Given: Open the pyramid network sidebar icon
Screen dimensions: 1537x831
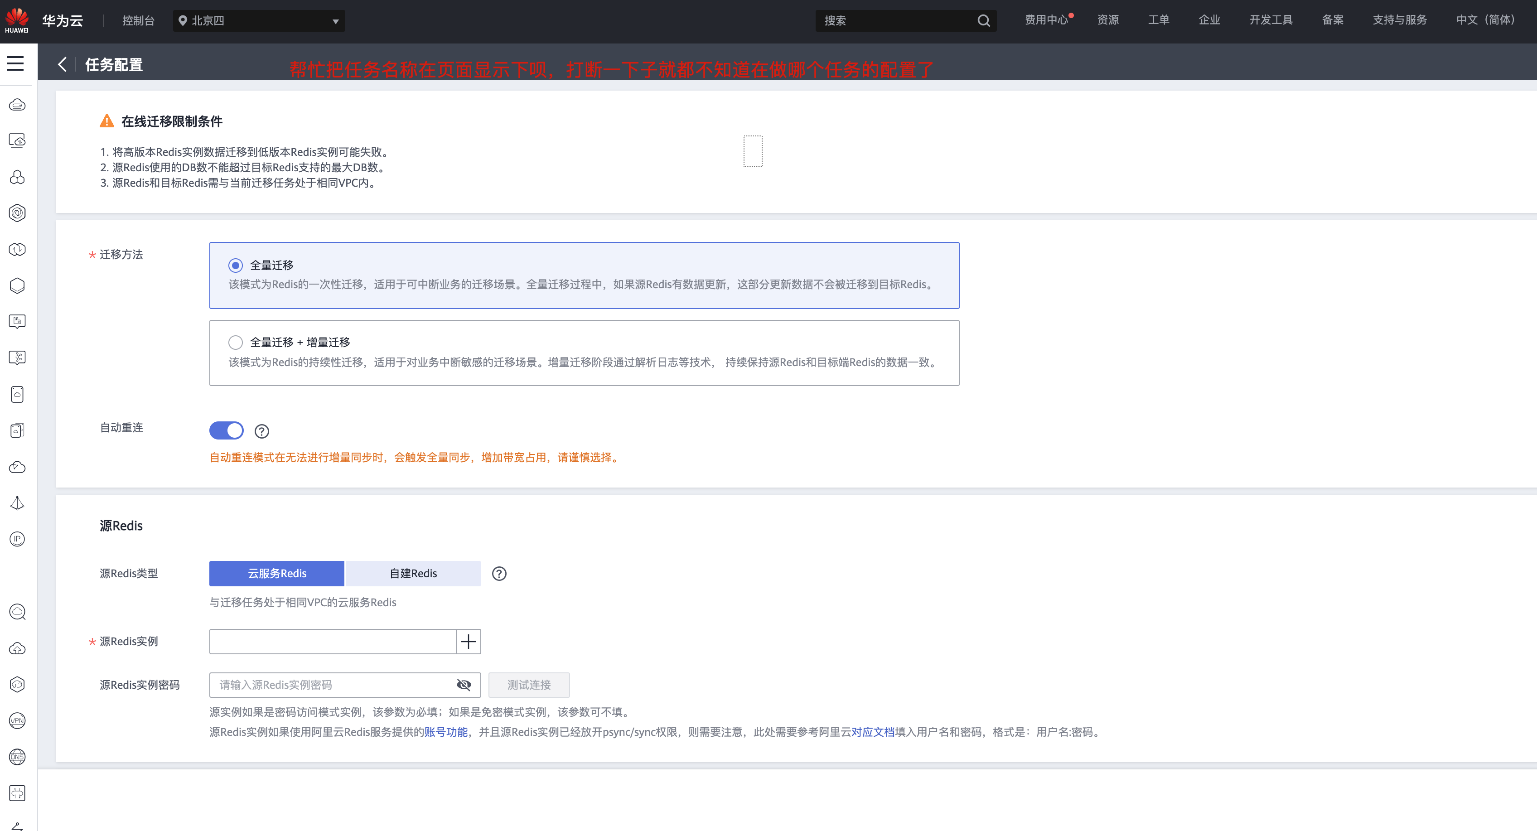Looking at the screenshot, I should [17, 503].
